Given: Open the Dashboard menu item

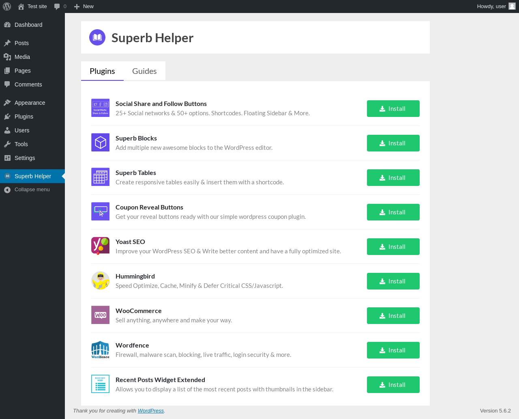Looking at the screenshot, I should tap(32, 25).
